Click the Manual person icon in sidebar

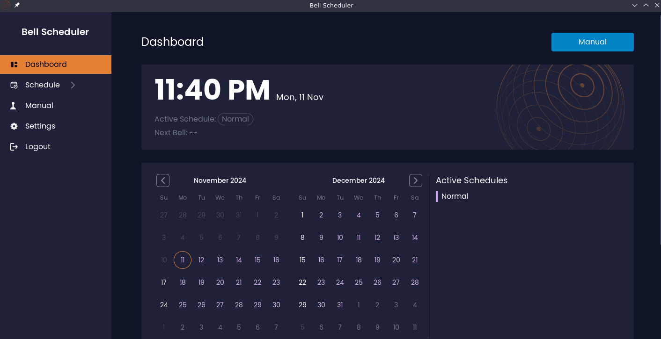14,106
